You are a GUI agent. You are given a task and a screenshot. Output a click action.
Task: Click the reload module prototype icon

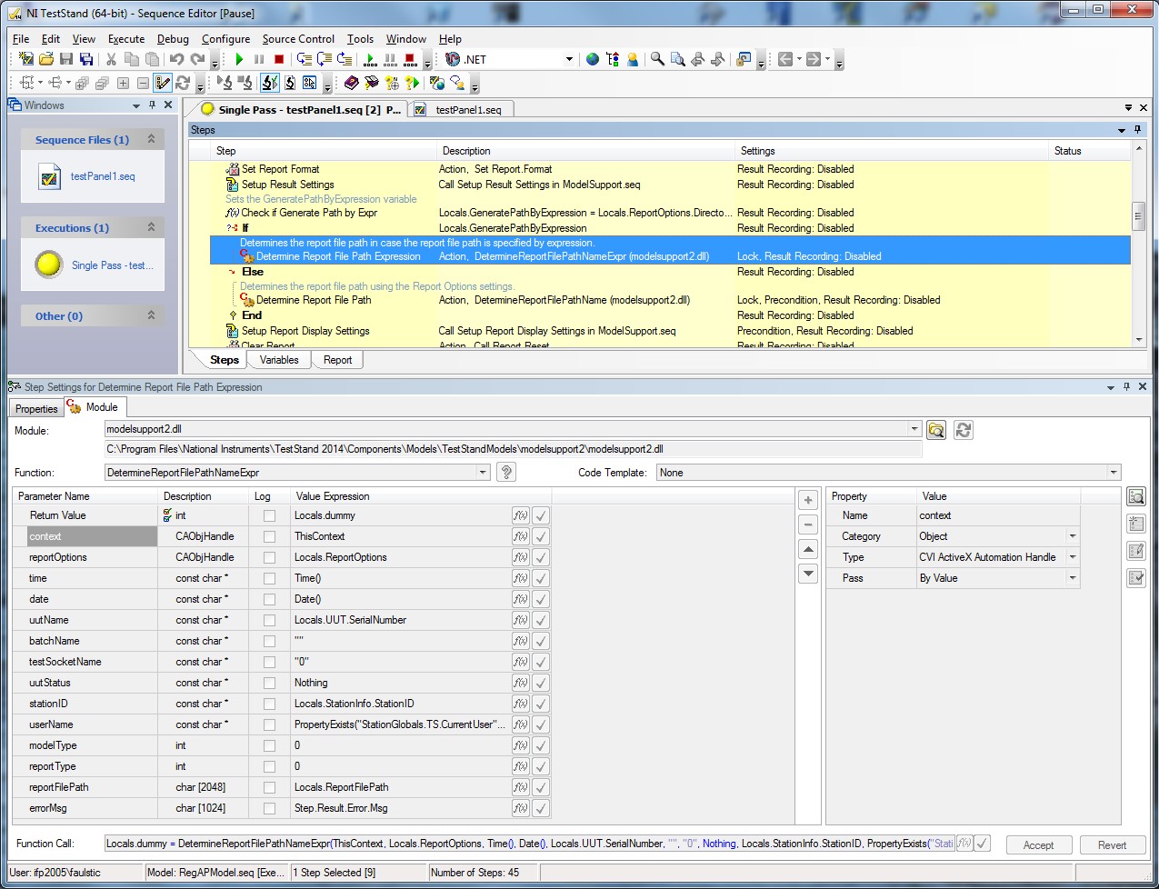[x=964, y=430]
